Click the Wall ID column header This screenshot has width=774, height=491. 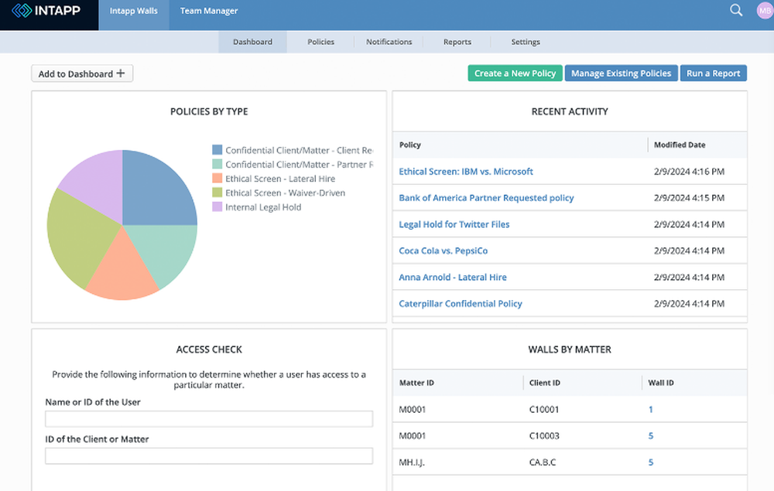(x=660, y=383)
